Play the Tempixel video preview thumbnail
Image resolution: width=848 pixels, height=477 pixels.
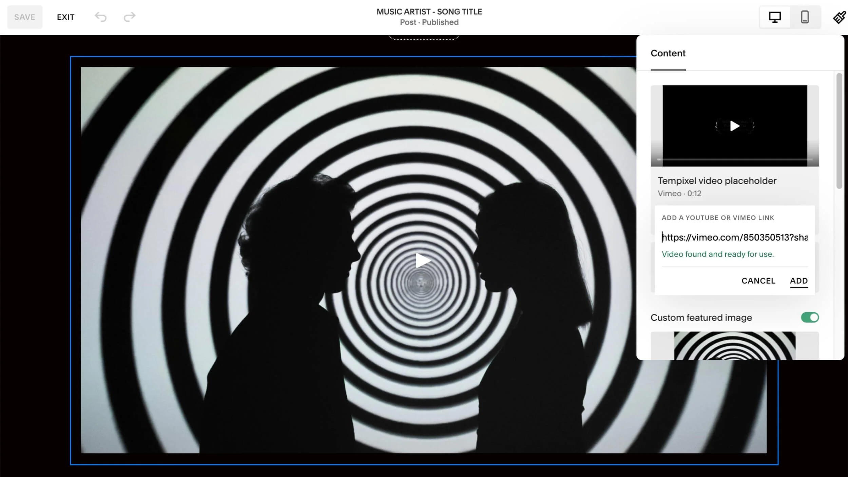pos(734,126)
